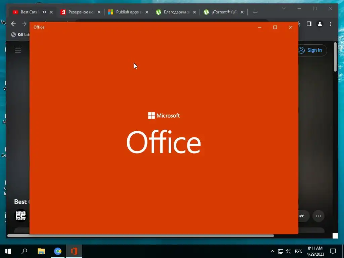Open the Chrome profile icon

320,24
